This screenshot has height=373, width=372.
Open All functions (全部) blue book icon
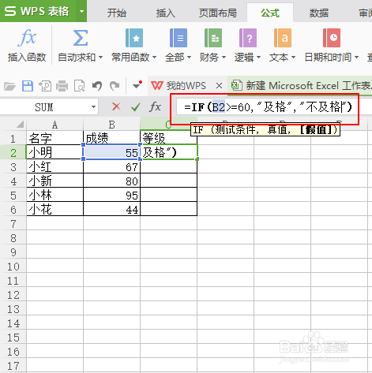(x=178, y=38)
